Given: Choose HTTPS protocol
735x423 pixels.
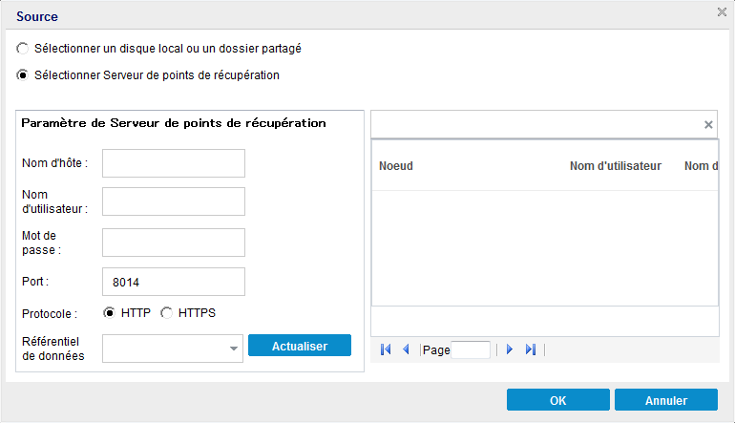Looking at the screenshot, I should [x=167, y=312].
